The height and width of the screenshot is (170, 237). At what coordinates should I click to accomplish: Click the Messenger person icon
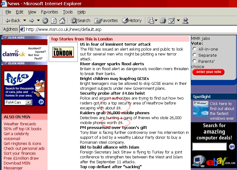coord(185,21)
